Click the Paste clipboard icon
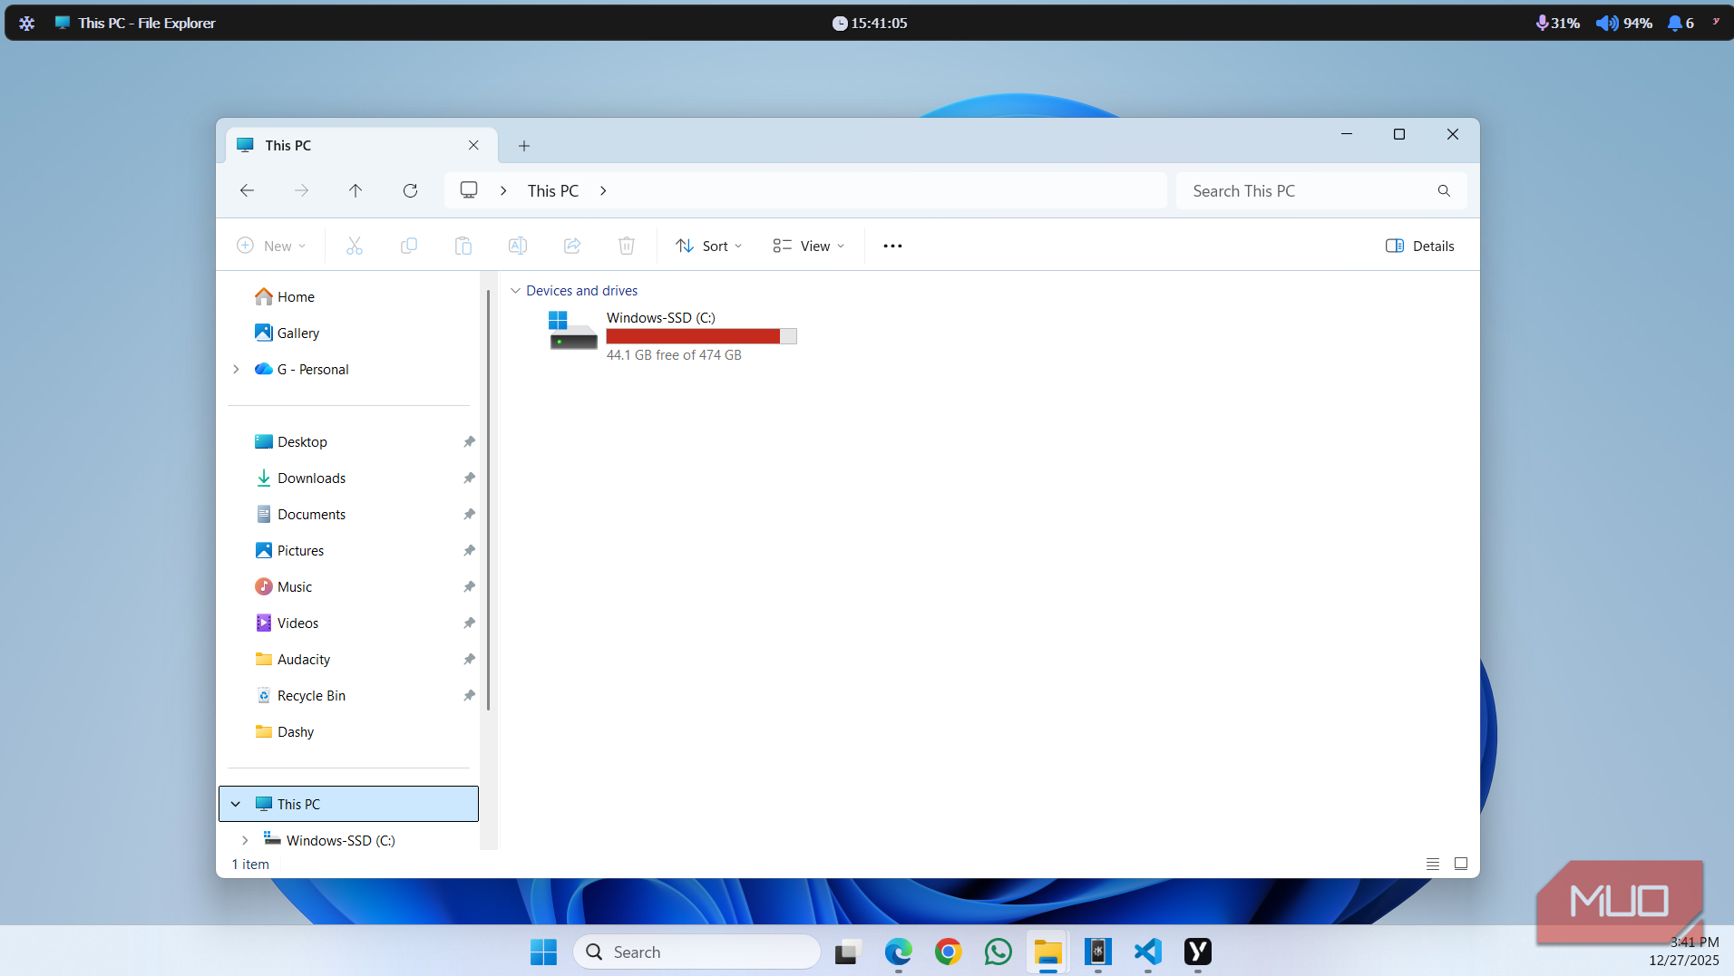 coord(463,246)
